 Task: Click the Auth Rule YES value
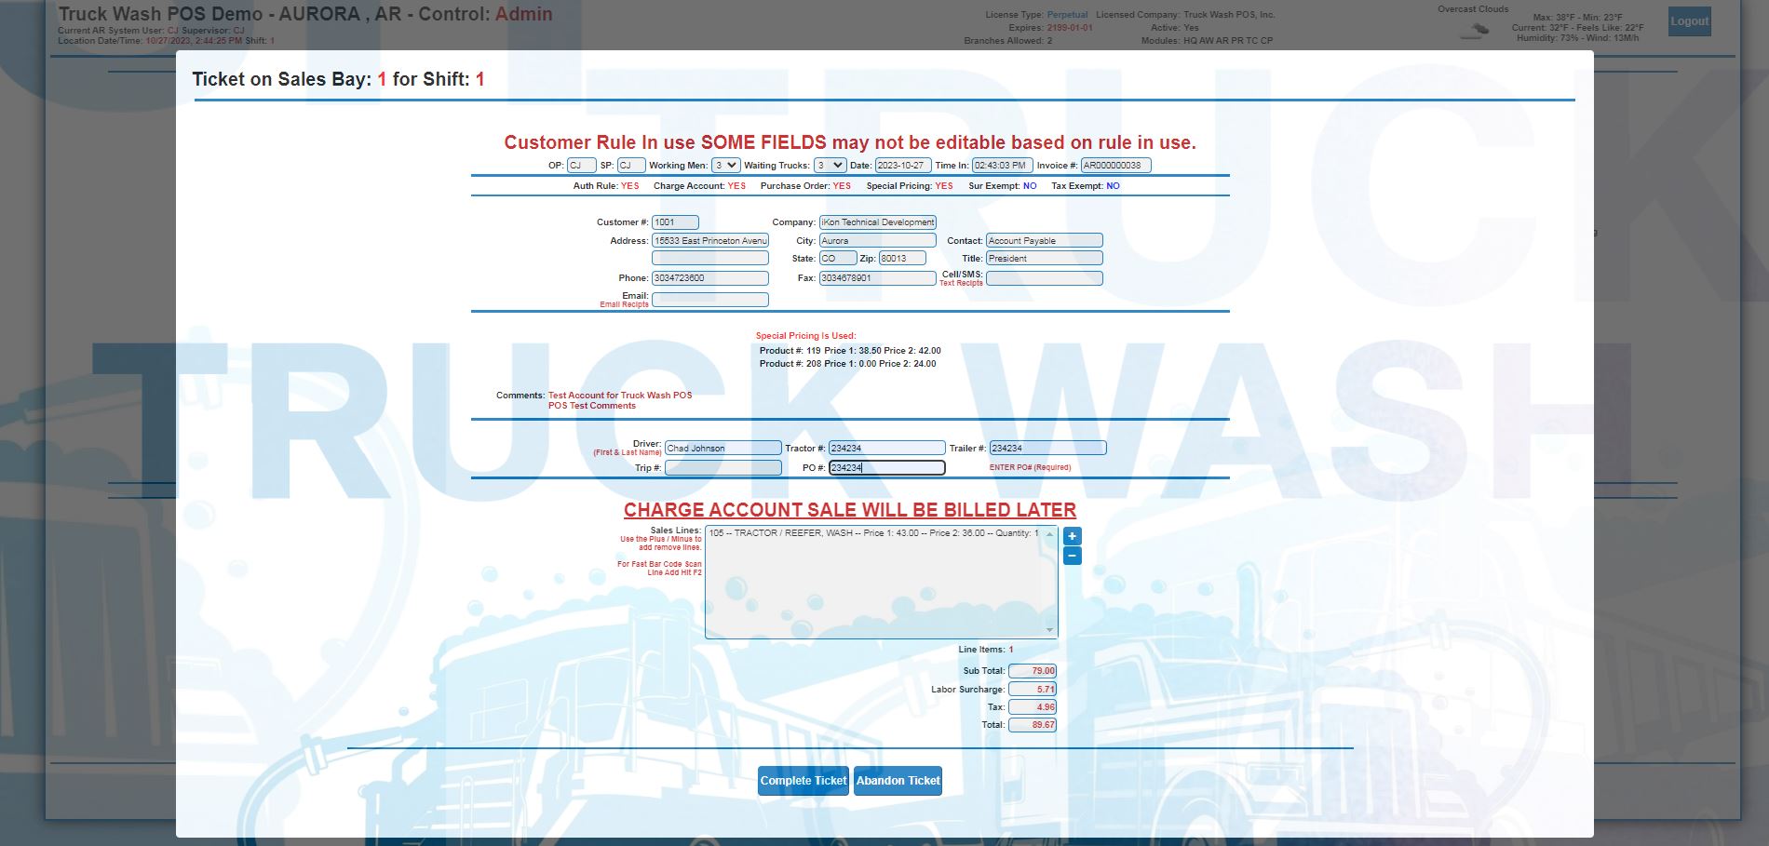[x=630, y=186]
